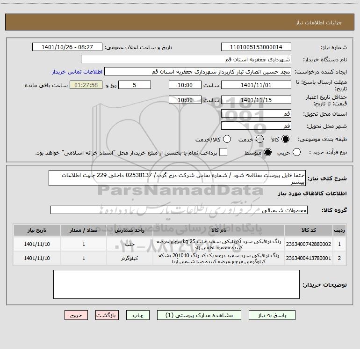Toggle Islamic treasury bonds payment checkbox
The height and width of the screenshot is (349, 360).
pos(223,152)
